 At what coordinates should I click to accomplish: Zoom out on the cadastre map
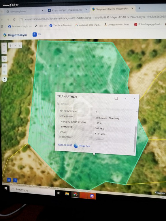pos(4,51)
